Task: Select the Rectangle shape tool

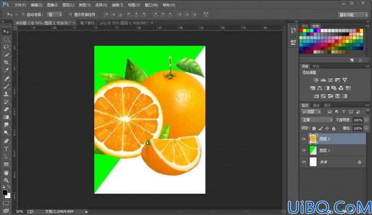Action: tap(6, 164)
